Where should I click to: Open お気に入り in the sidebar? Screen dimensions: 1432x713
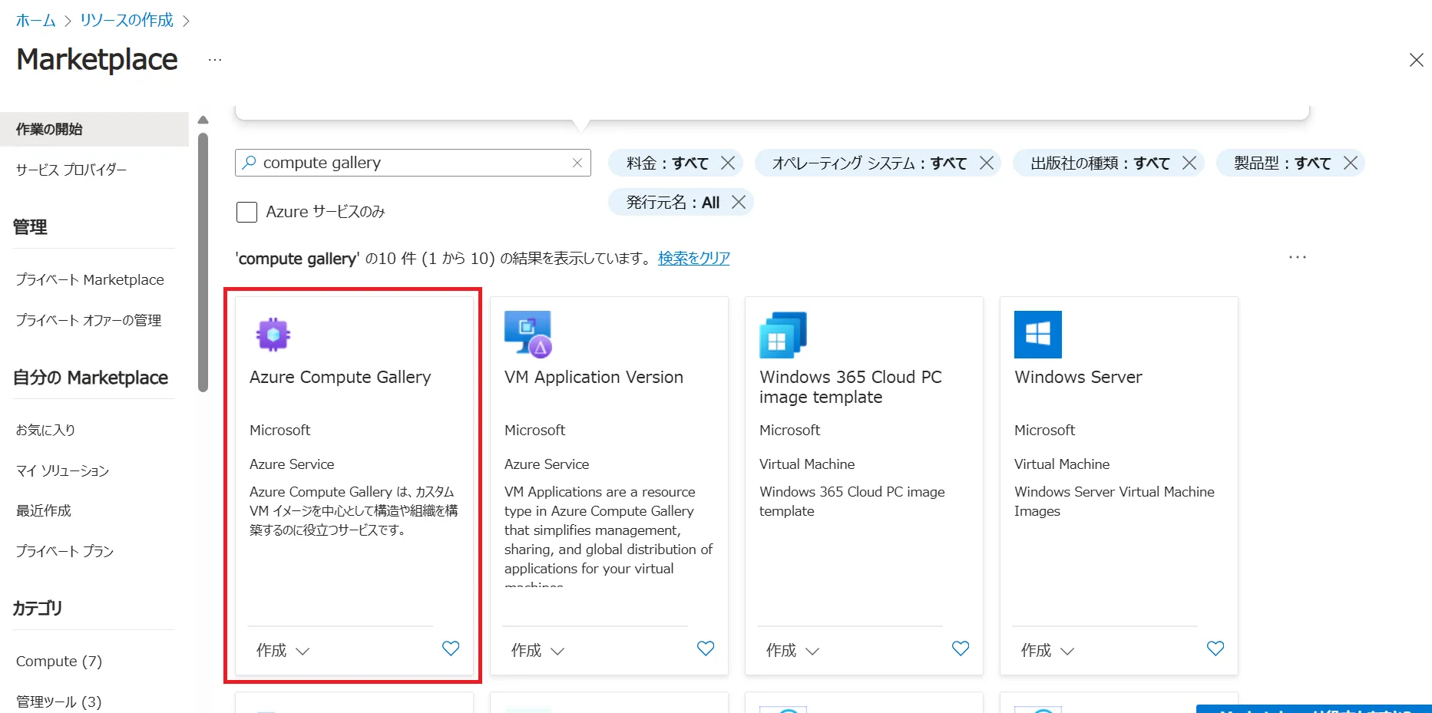[45, 430]
